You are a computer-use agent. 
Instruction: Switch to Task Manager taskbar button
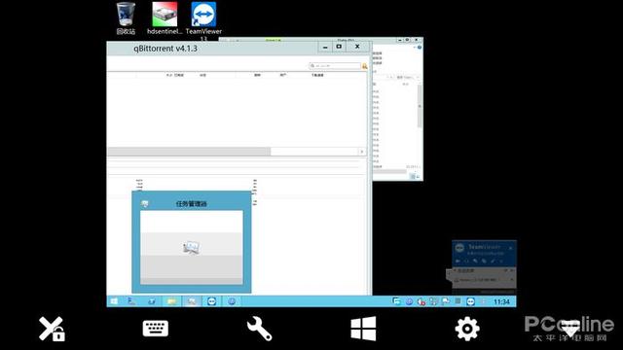(192, 301)
